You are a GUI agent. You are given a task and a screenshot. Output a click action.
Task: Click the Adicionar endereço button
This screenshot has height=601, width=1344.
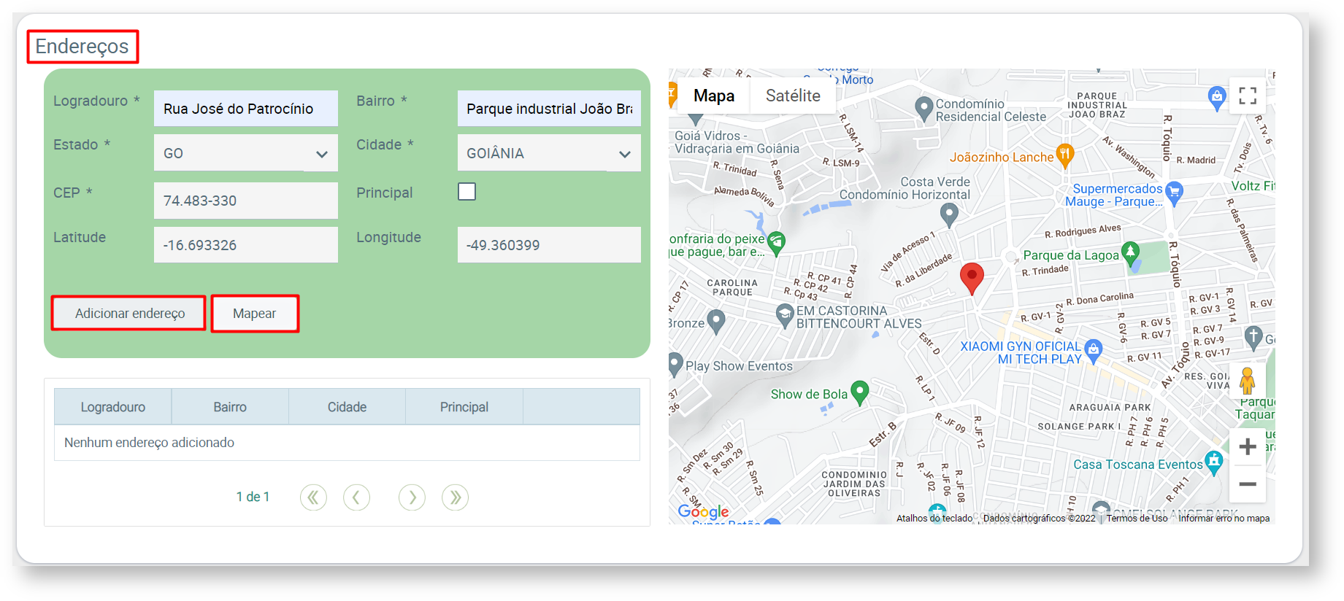[x=129, y=314]
